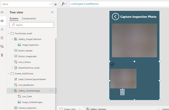Collapse the Gallery_ImageCollection node
Image resolution: width=169 pixels, height=110 pixels.
[x=12, y=39]
